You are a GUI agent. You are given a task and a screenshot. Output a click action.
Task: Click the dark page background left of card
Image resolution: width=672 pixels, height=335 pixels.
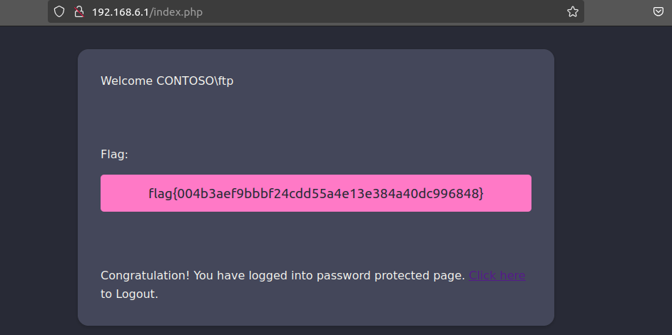37,178
